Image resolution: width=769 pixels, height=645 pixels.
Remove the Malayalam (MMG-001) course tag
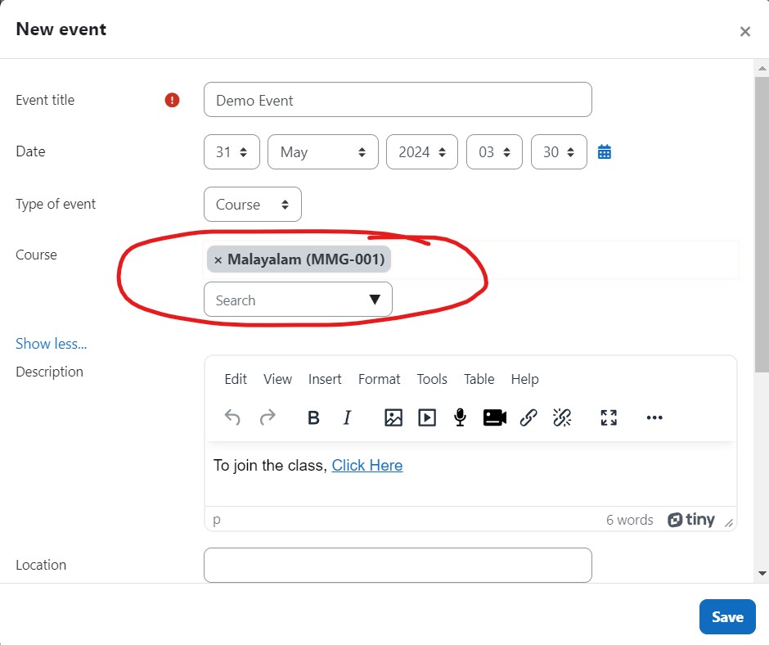tap(218, 260)
